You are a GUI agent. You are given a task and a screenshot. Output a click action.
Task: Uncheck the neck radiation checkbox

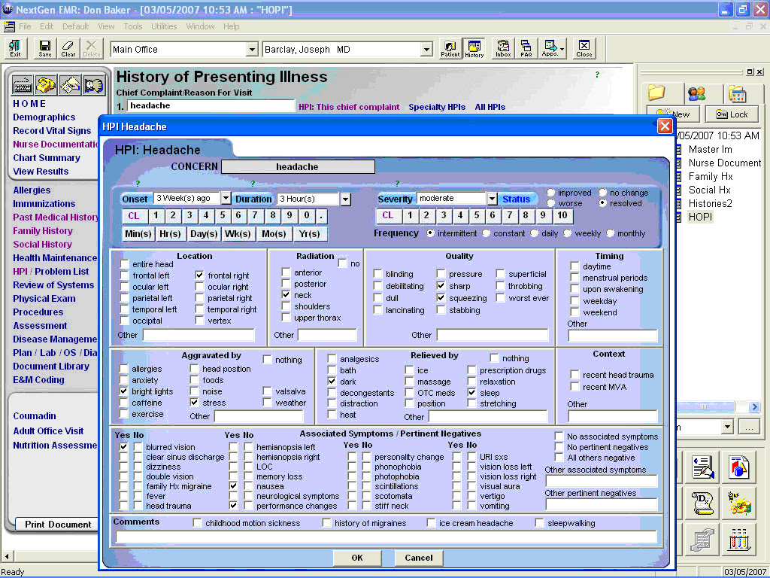coord(286,295)
